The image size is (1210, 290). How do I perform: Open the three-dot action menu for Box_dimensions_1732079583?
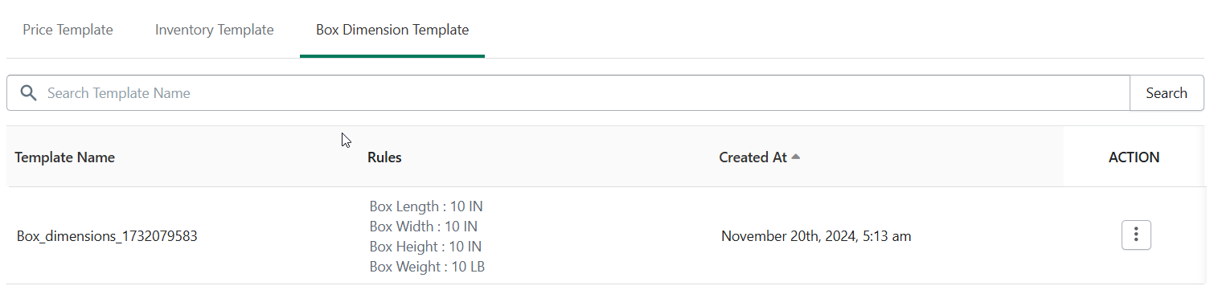pos(1136,235)
